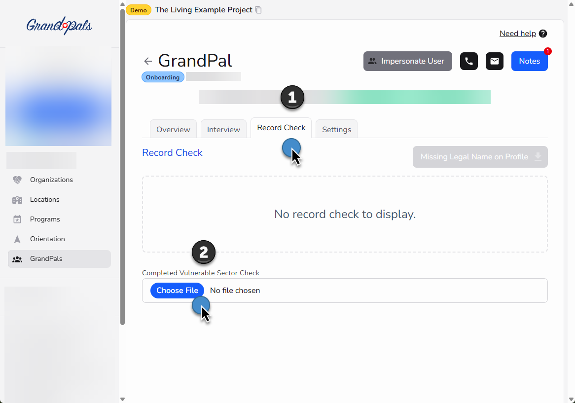Screen dimensions: 575x403
Task: Click the GrandPals logo
Action: (x=59, y=26)
